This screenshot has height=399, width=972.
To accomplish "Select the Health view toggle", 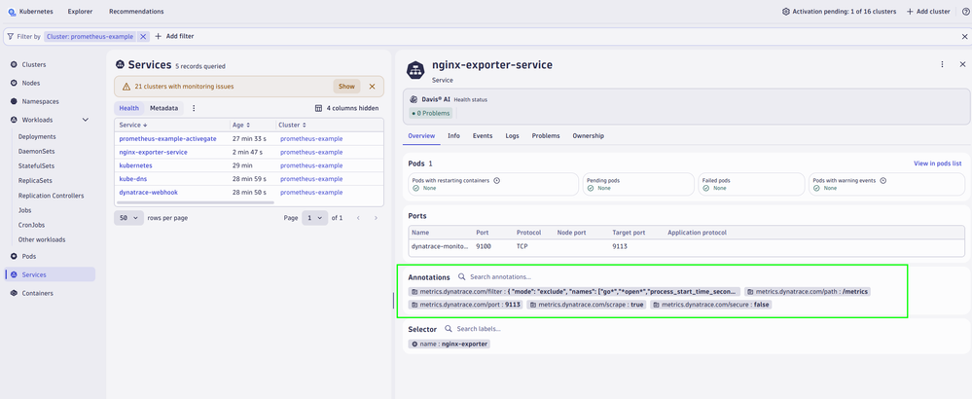I will click(128, 108).
